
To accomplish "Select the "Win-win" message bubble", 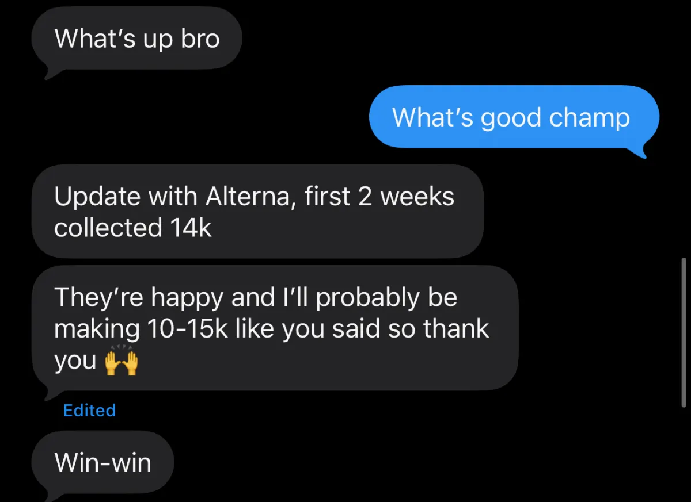I will 102,462.
